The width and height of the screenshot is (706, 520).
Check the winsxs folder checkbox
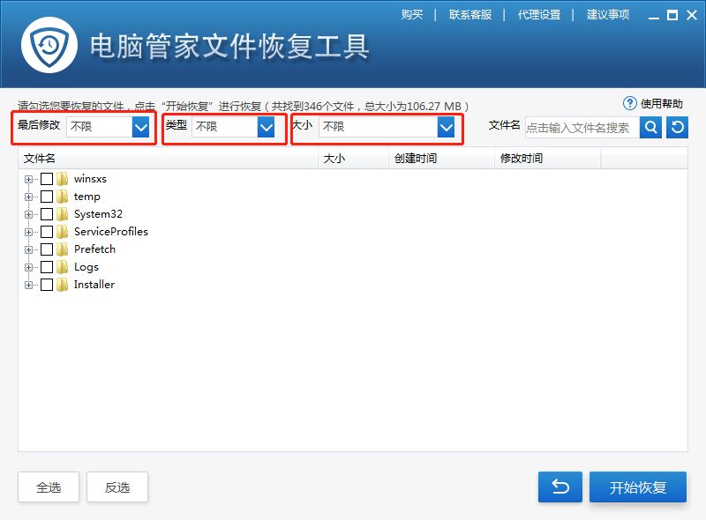tap(47, 179)
